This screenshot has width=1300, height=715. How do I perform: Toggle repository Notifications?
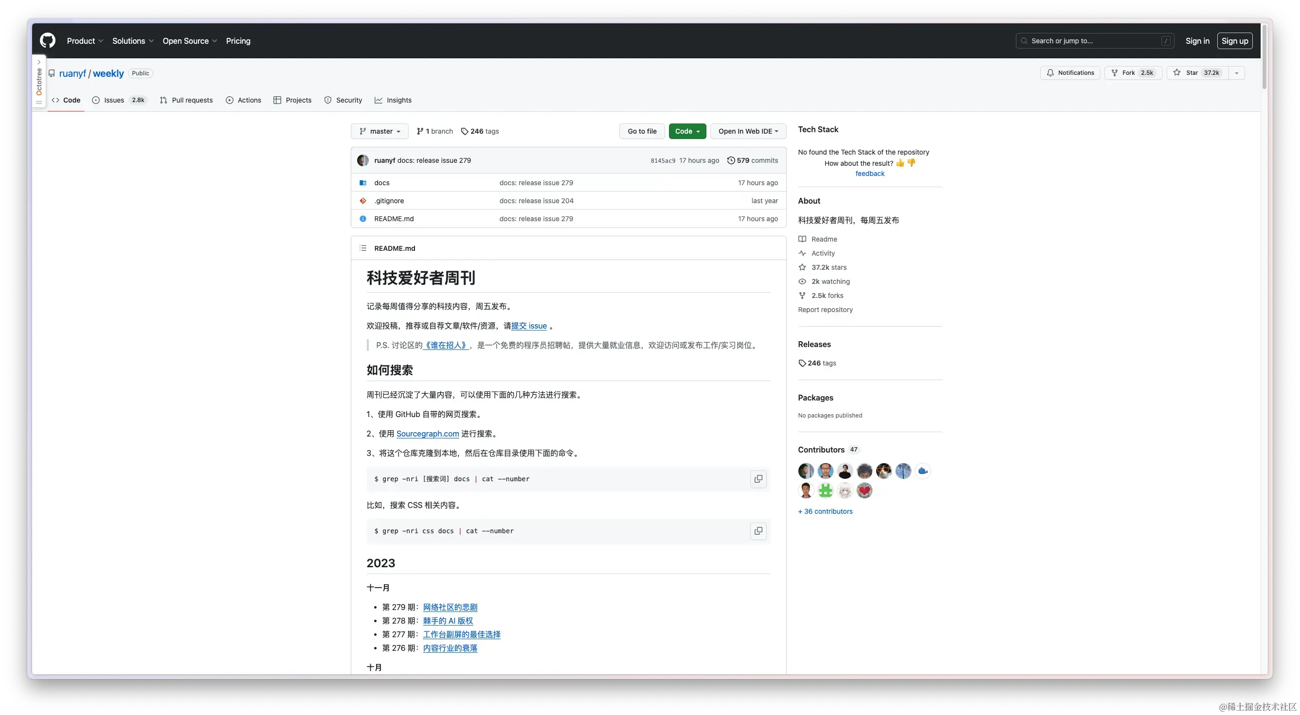[1070, 72]
